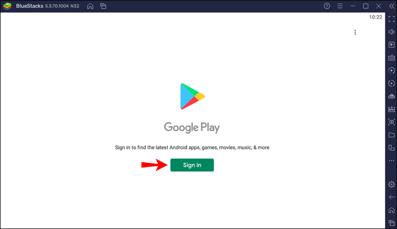
Task: Click the Google Play triangle logo
Action: [192, 97]
